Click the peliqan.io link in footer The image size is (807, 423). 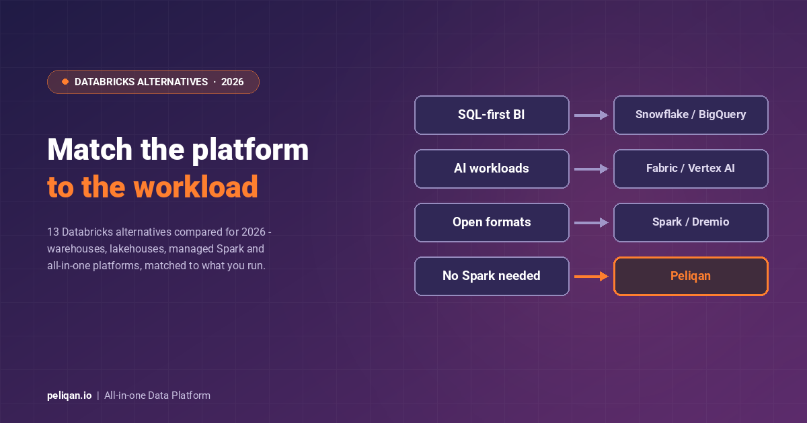pyautogui.click(x=69, y=395)
